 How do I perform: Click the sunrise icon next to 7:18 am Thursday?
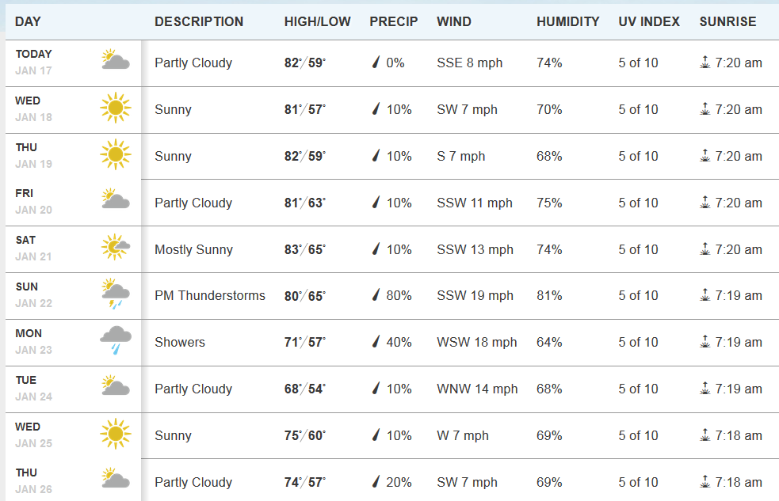coord(705,481)
